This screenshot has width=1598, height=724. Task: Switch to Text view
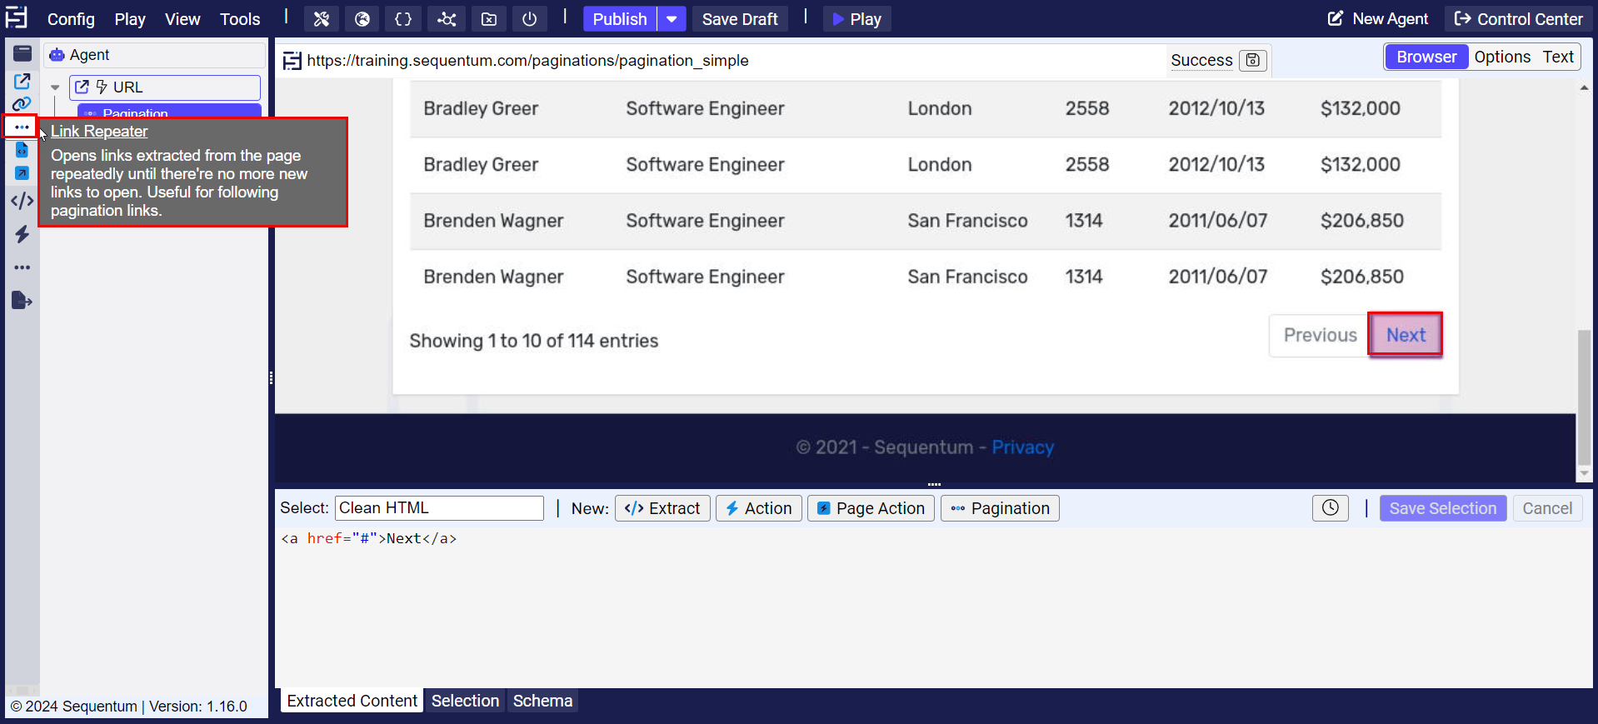[1557, 57]
